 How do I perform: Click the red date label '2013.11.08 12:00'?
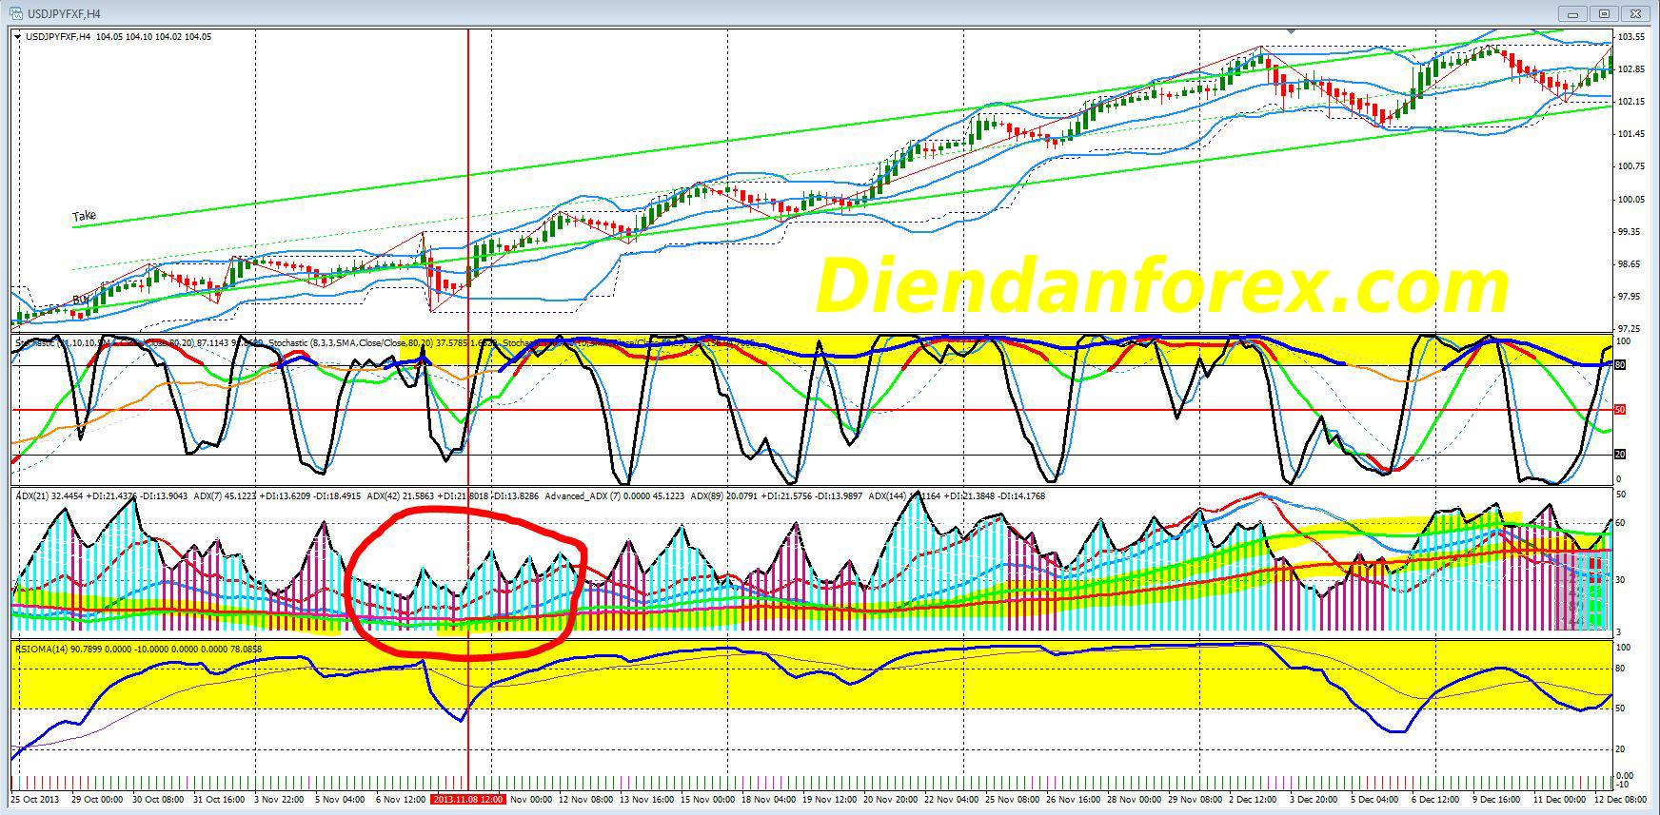pyautogui.click(x=468, y=800)
